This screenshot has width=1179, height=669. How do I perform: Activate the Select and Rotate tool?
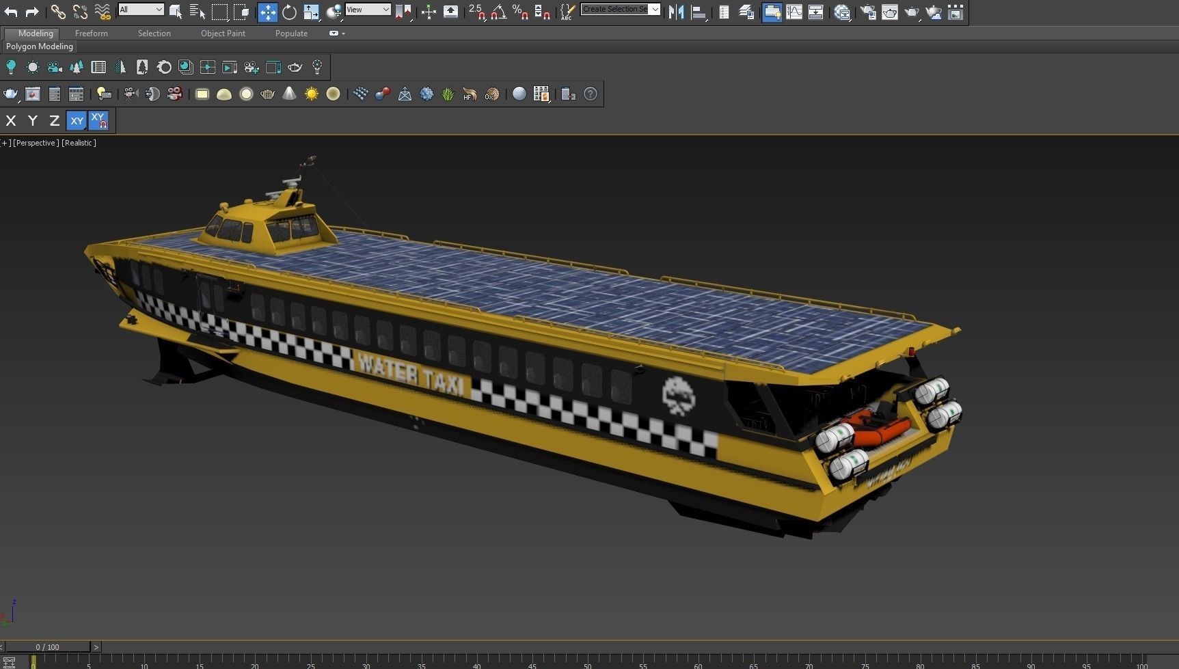(289, 12)
